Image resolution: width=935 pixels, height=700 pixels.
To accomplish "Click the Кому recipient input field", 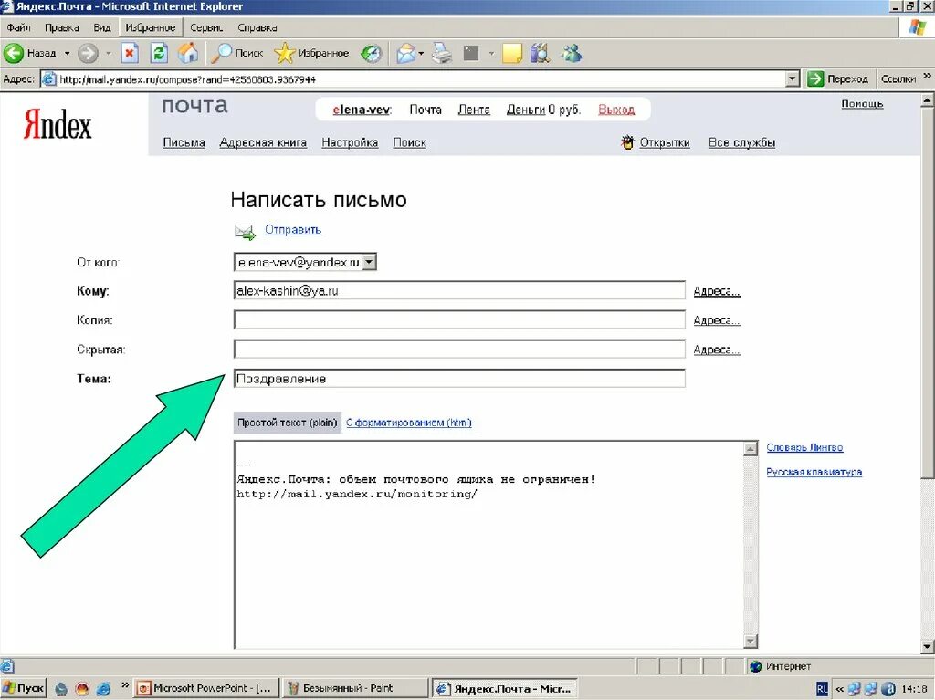I will point(460,290).
